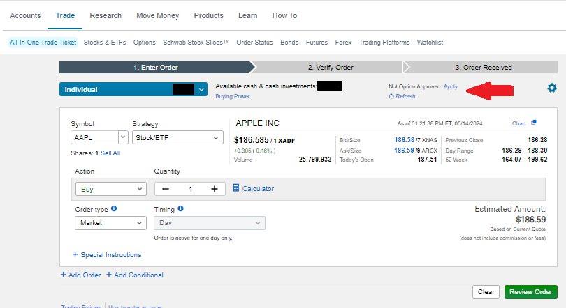Open the Order type Market dropdown
Image resolution: width=566 pixels, height=308 pixels.
click(x=110, y=223)
